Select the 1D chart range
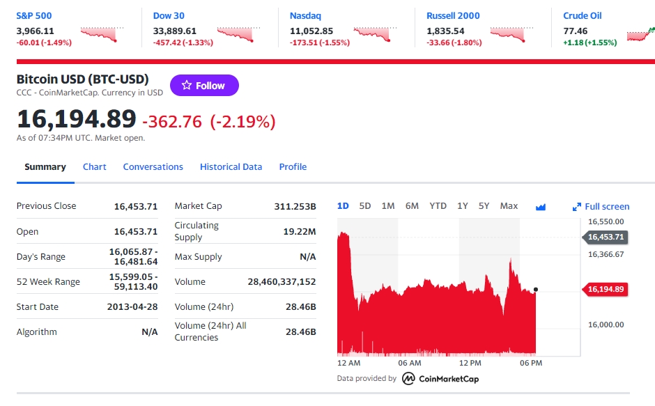655x406 pixels. 343,206
